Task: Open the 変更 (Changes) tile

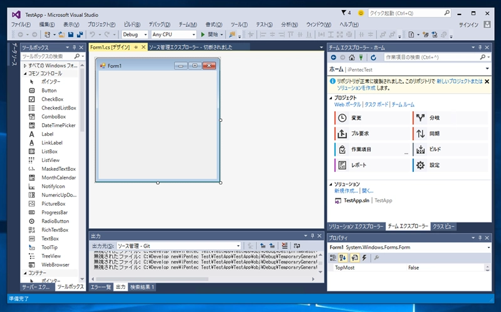Action: point(372,118)
